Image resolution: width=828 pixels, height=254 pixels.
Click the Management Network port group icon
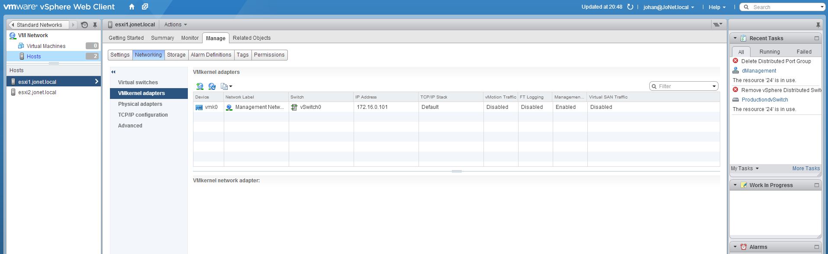coord(229,107)
